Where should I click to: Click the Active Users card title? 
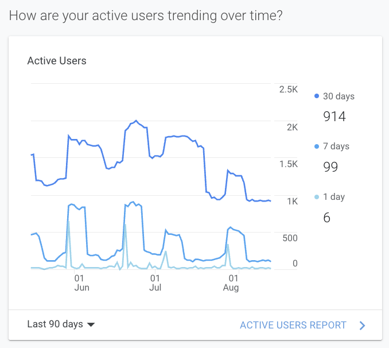tap(57, 60)
